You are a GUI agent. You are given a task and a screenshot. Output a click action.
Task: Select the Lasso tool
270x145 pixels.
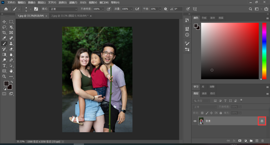point(4,27)
